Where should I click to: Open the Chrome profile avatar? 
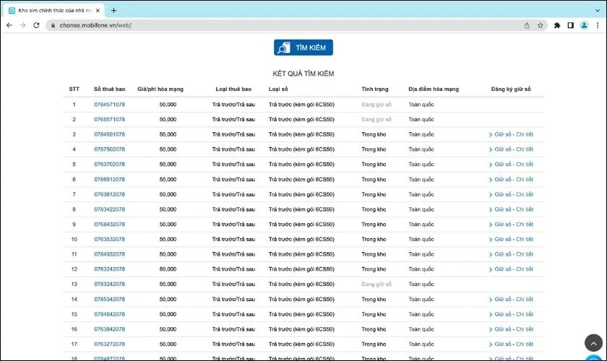click(584, 25)
